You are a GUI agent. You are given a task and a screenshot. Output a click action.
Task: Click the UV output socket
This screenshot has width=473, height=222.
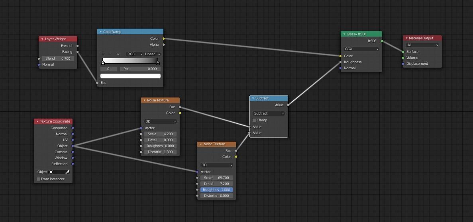tap(73, 140)
